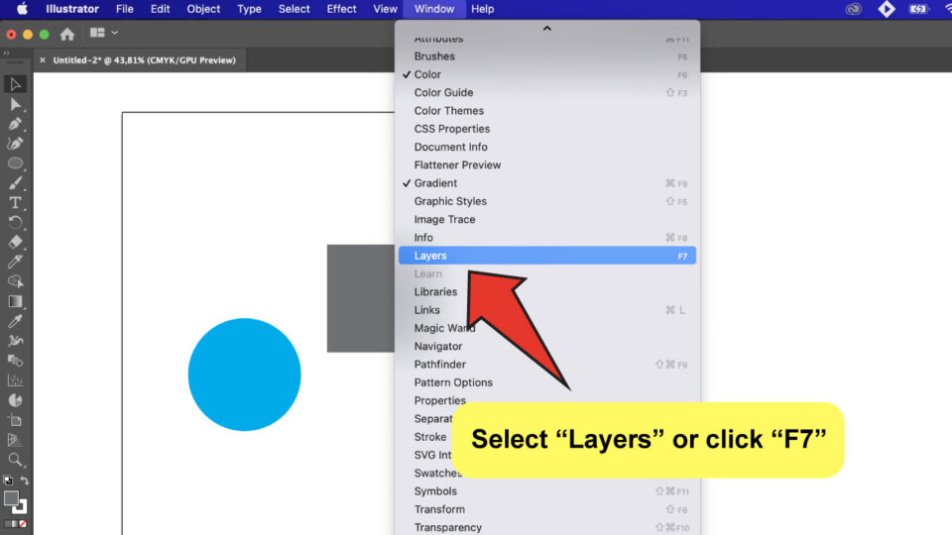The width and height of the screenshot is (952, 535).
Task: Select the Zoom magnifier tool
Action: (15, 459)
